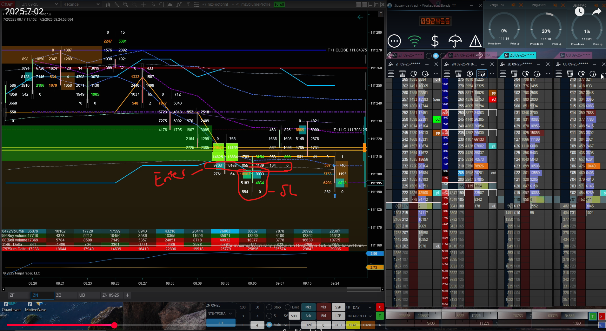Viewport: 606px width, 331px height.
Task: Toggle the green T button in order panel
Action: [x=380, y=316]
